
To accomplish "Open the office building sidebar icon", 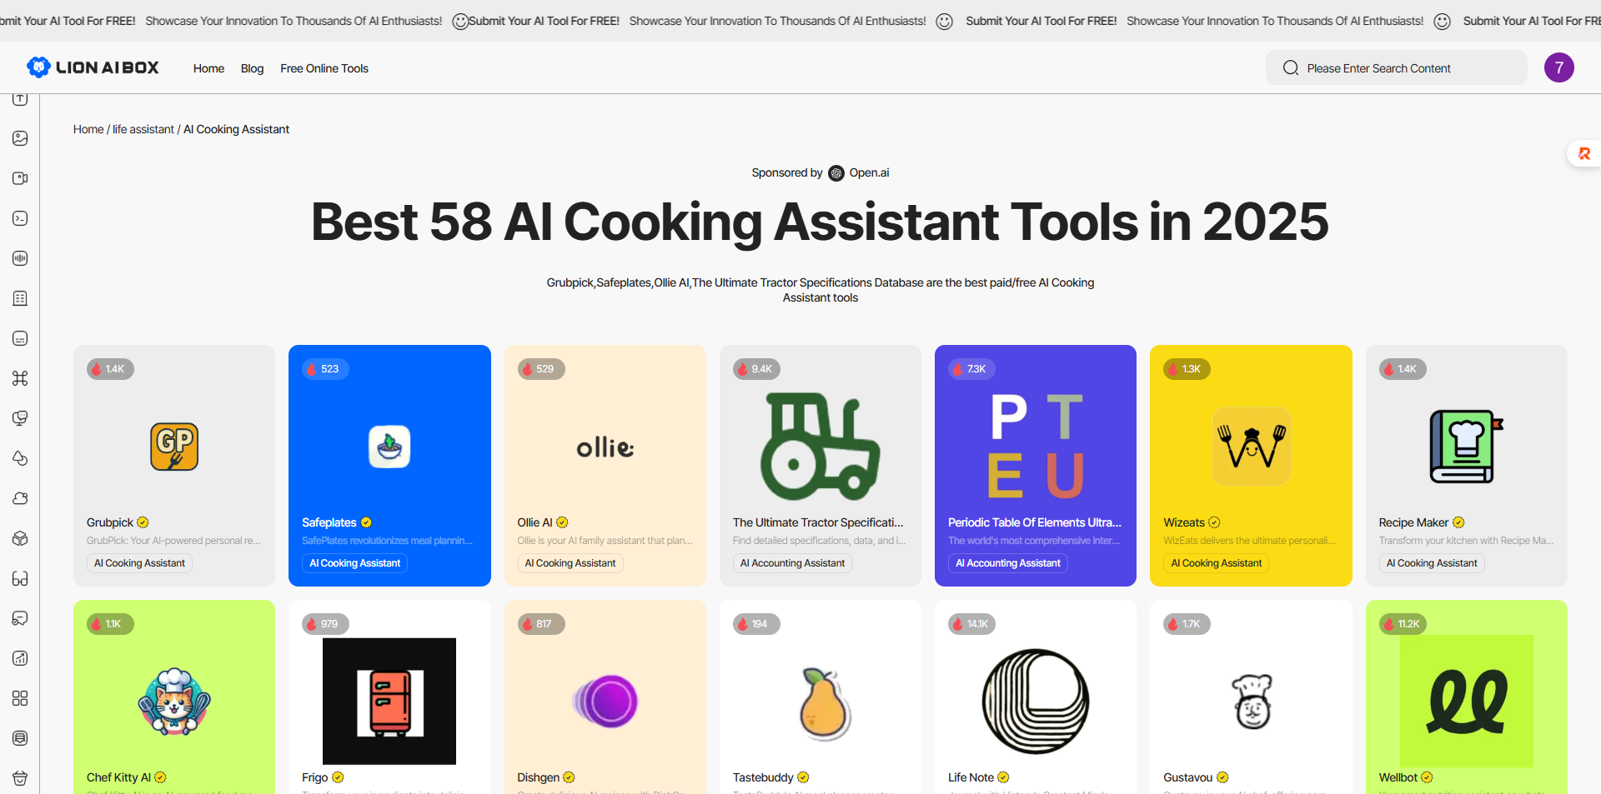I will click(x=20, y=298).
